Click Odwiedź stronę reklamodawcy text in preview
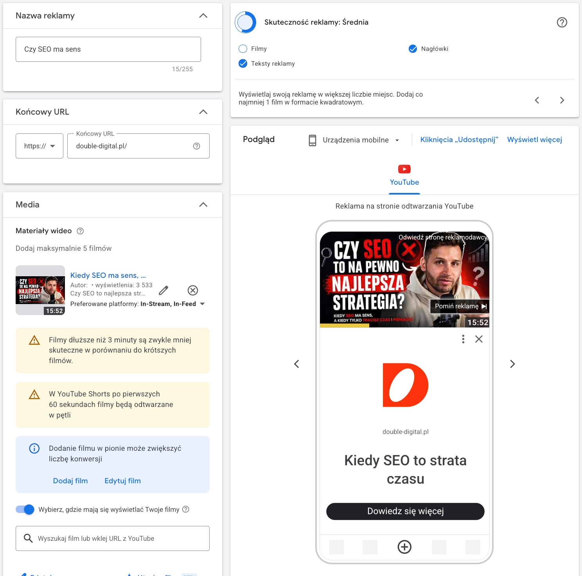The height and width of the screenshot is (576, 582). 443,237
